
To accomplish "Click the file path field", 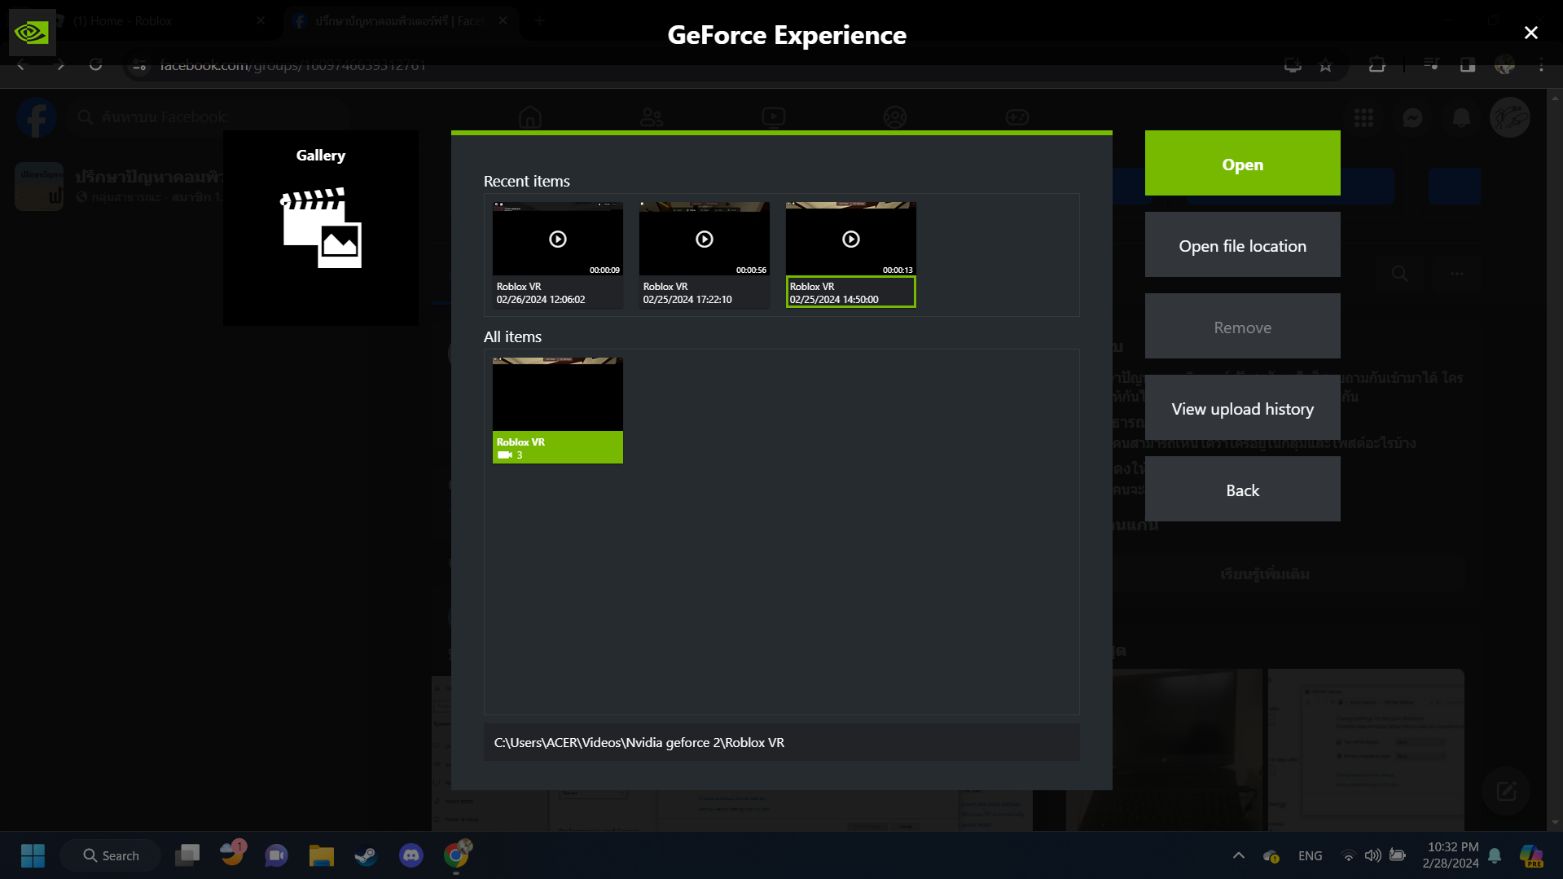I will [x=781, y=742].
